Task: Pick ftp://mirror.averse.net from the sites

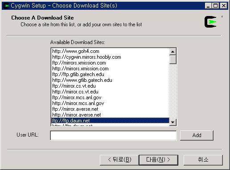Action: 110,109
